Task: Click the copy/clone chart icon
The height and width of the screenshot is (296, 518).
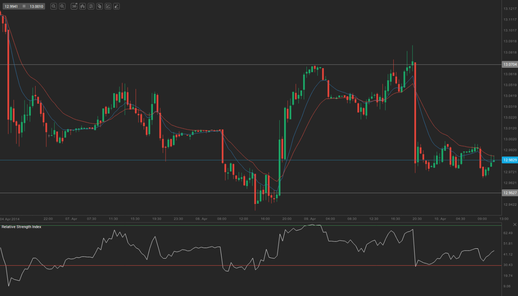Action: [99, 6]
